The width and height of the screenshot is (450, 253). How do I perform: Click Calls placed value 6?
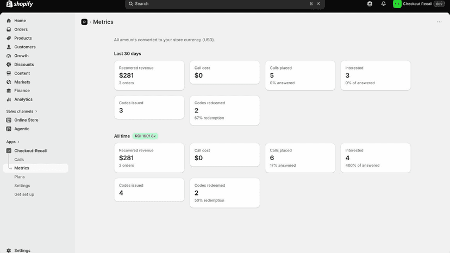(x=272, y=158)
